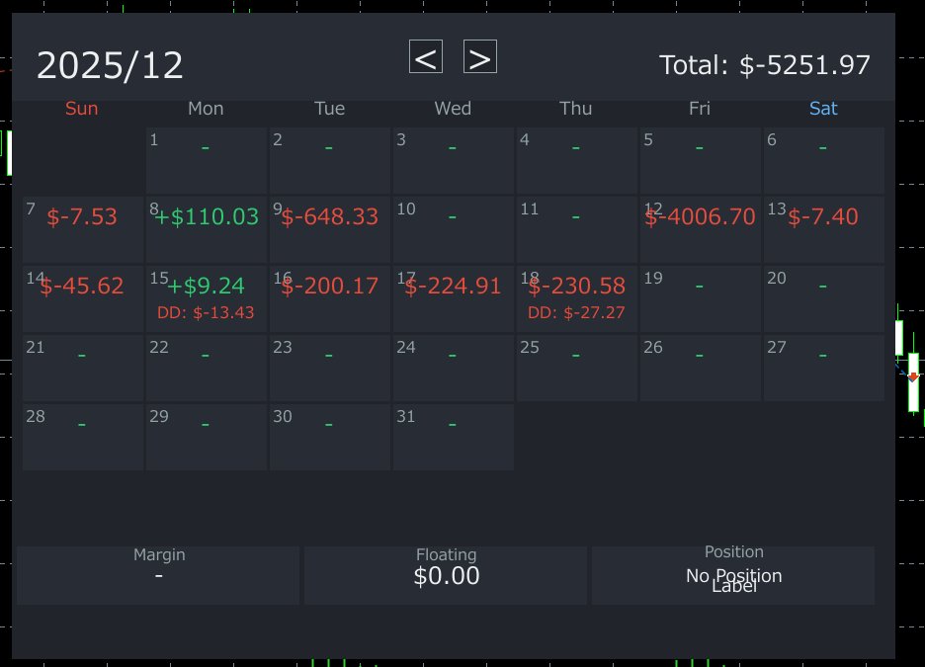
Task: Select the day 11 calendar cell
Action: pos(577,229)
